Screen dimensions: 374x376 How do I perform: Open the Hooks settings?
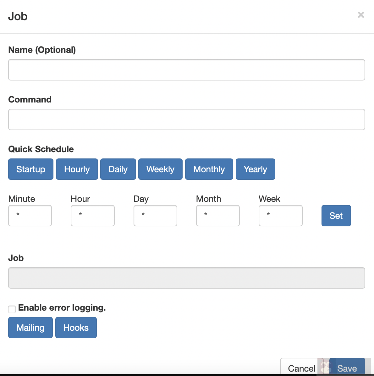click(x=76, y=328)
